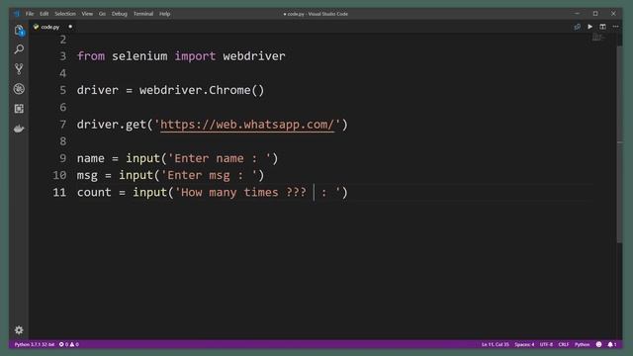Click the UTF-8 encoding selector
The height and width of the screenshot is (356, 633).
(546, 345)
